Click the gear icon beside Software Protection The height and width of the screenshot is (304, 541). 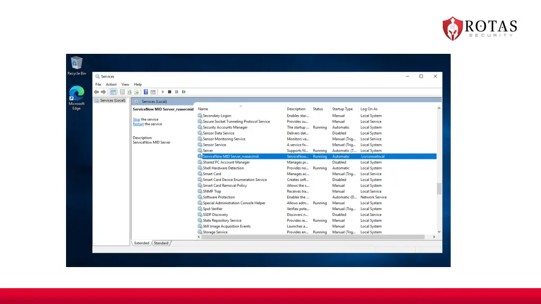pyautogui.click(x=200, y=197)
